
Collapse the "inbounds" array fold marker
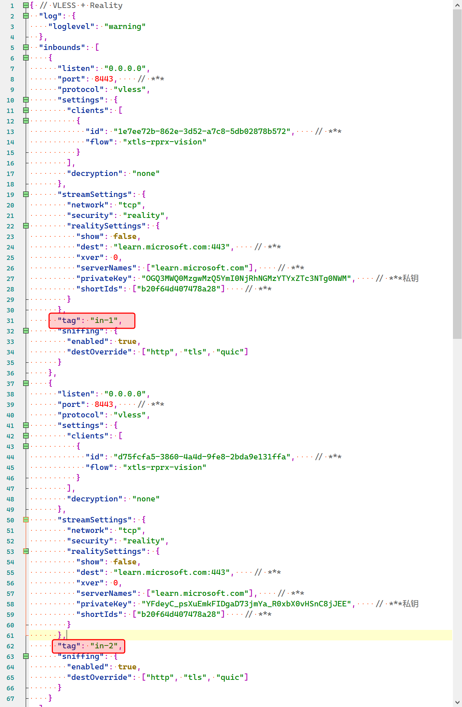[x=26, y=47]
